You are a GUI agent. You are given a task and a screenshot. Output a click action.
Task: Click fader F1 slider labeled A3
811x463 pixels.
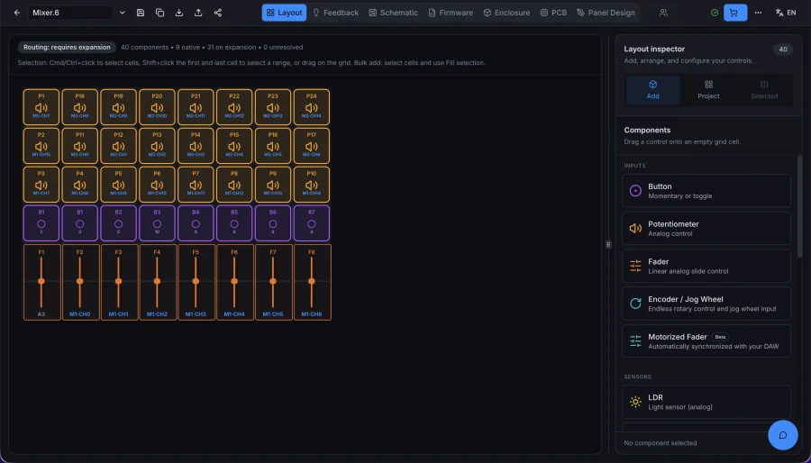pyautogui.click(x=41, y=282)
